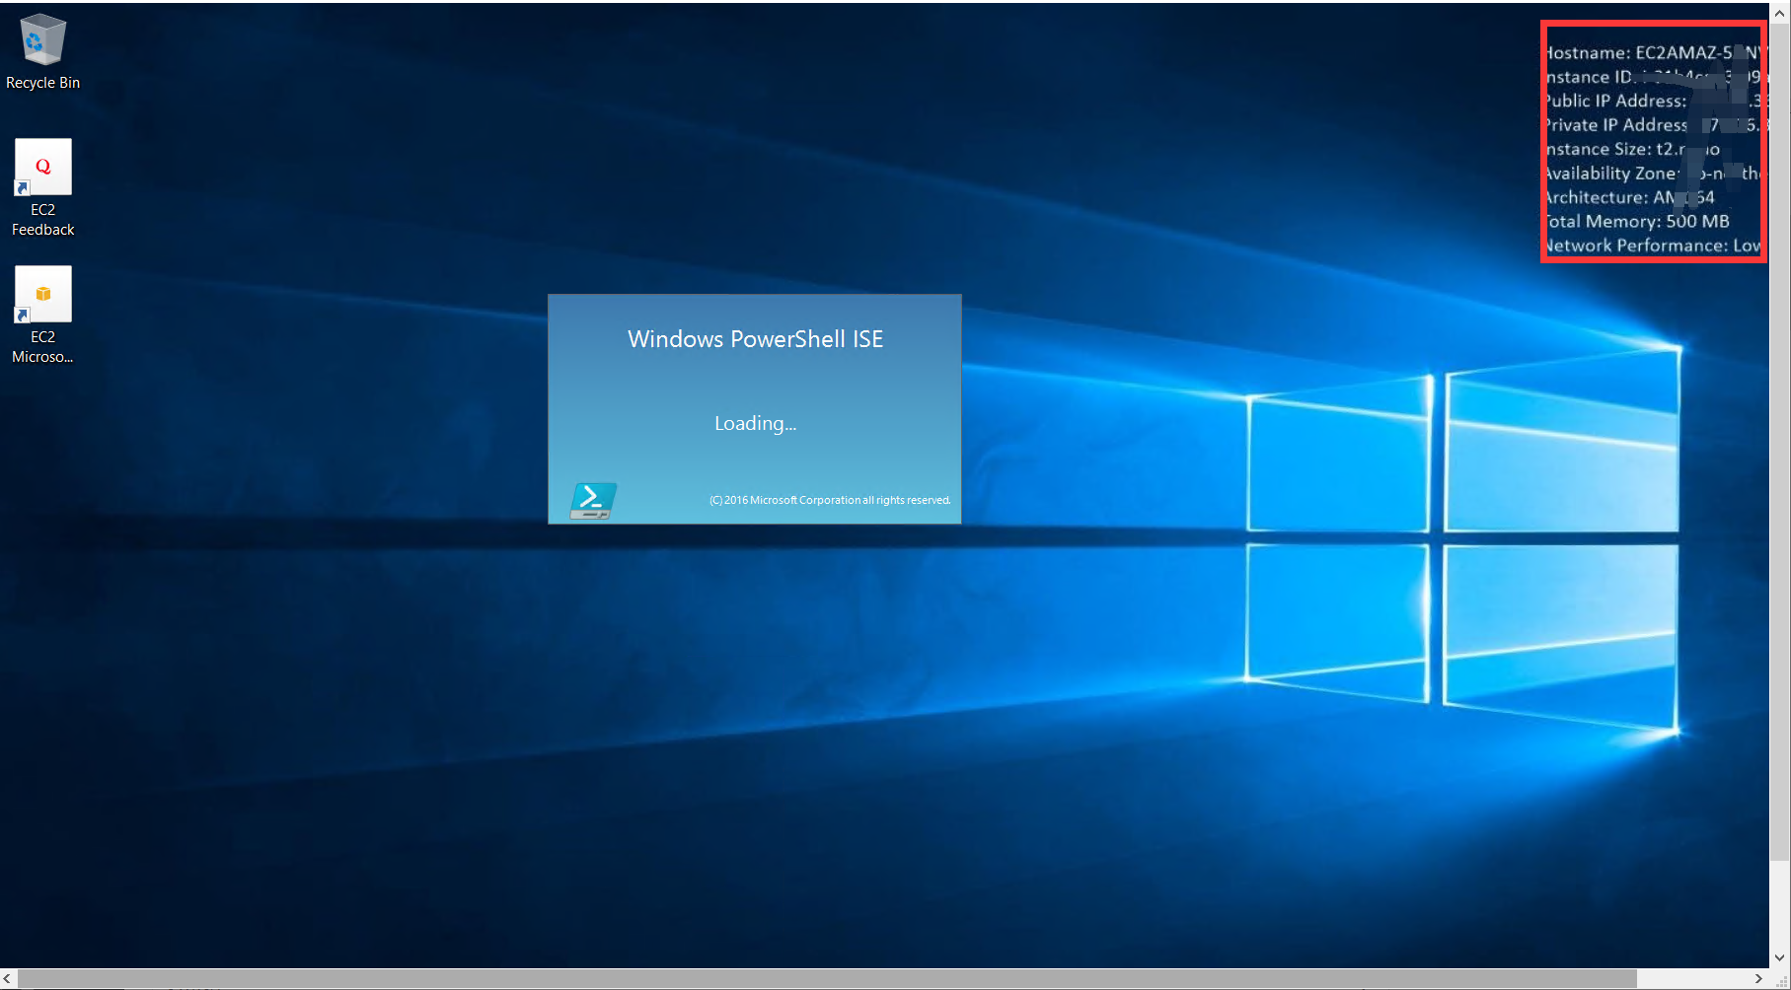The width and height of the screenshot is (1791, 990).
Task: Click the right scroll arrow at bottom
Action: tap(1758, 978)
